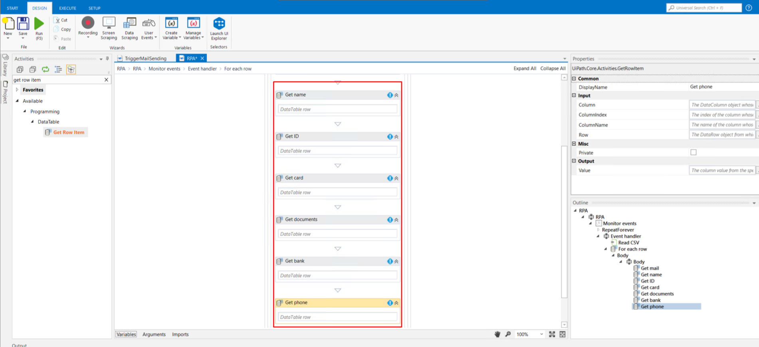759x347 pixels.
Task: Open Manage Variables tool
Action: coord(194,28)
